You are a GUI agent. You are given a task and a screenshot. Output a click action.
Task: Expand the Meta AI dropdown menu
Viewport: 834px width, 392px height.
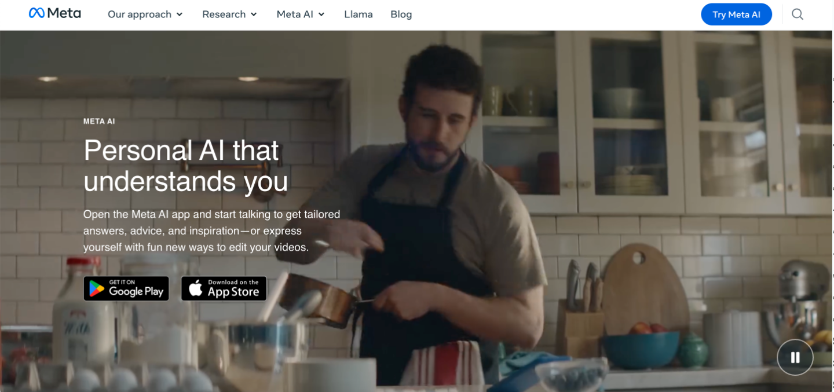pyautogui.click(x=301, y=14)
